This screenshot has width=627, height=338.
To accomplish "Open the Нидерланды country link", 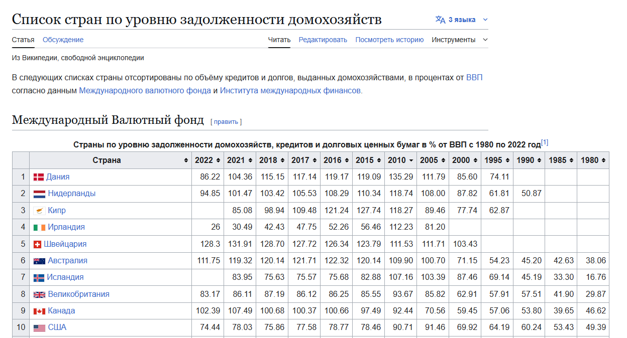I will tap(72, 194).
